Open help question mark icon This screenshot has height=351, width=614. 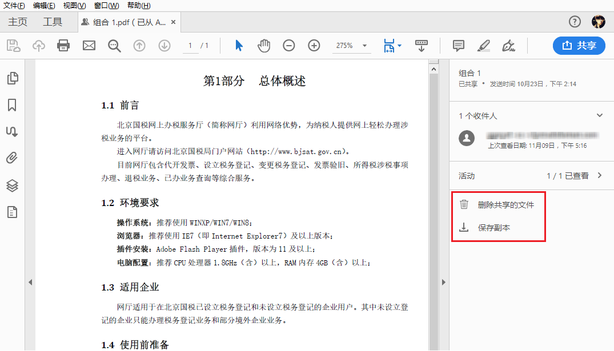click(575, 22)
